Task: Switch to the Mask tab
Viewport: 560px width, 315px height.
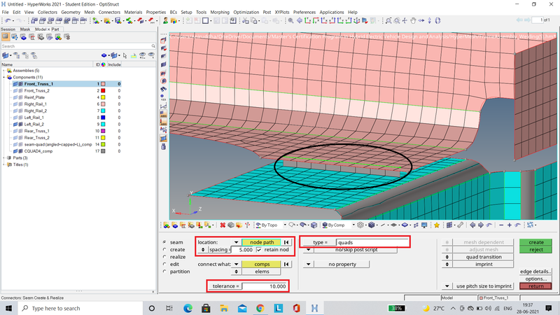Action: [x=24, y=29]
